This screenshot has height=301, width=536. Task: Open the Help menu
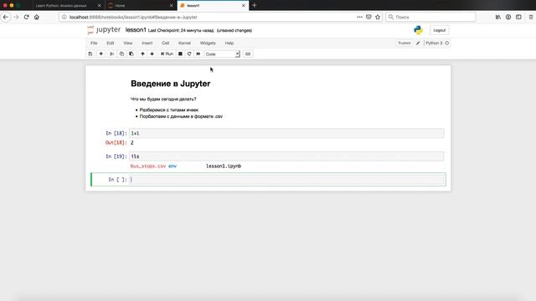pos(229,43)
